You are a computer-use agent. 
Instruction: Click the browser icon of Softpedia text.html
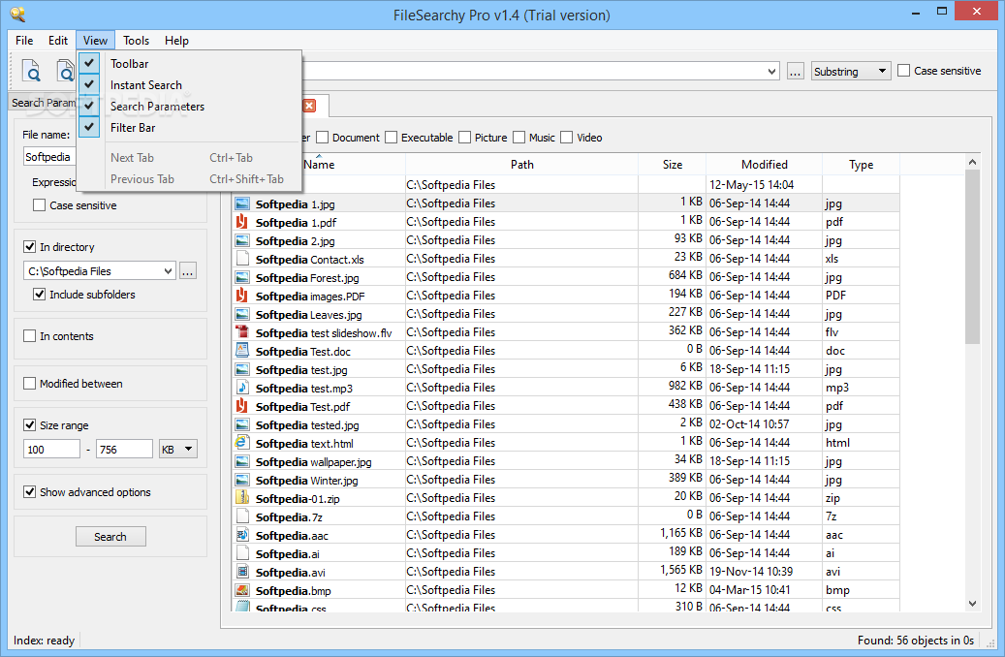(242, 443)
